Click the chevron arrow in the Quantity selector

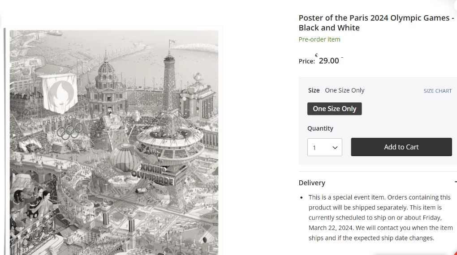tap(335, 147)
